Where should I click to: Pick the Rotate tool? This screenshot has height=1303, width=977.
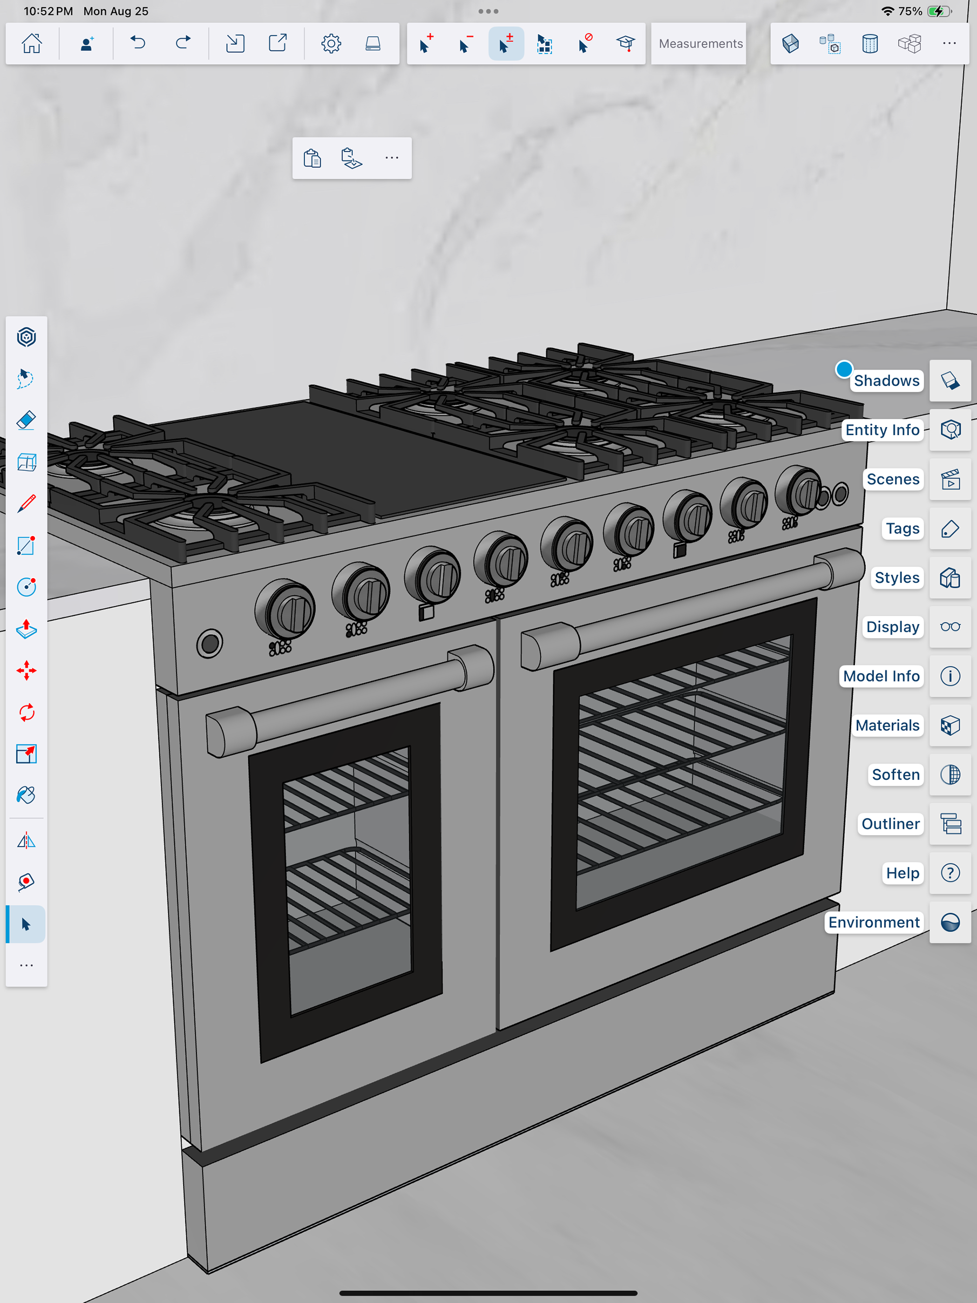(26, 712)
